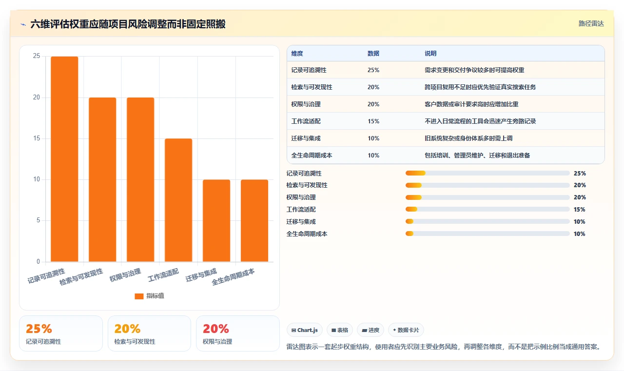Viewport: 624px width, 371px height.
Task: Click the Chart.js tag button
Action: 305,330
